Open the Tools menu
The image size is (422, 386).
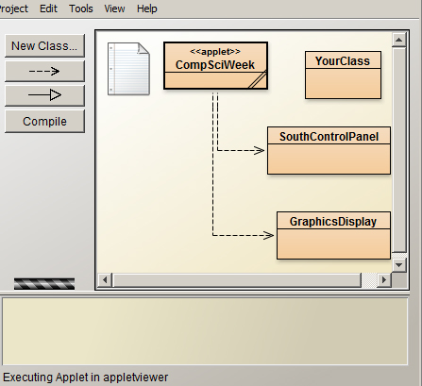(81, 8)
